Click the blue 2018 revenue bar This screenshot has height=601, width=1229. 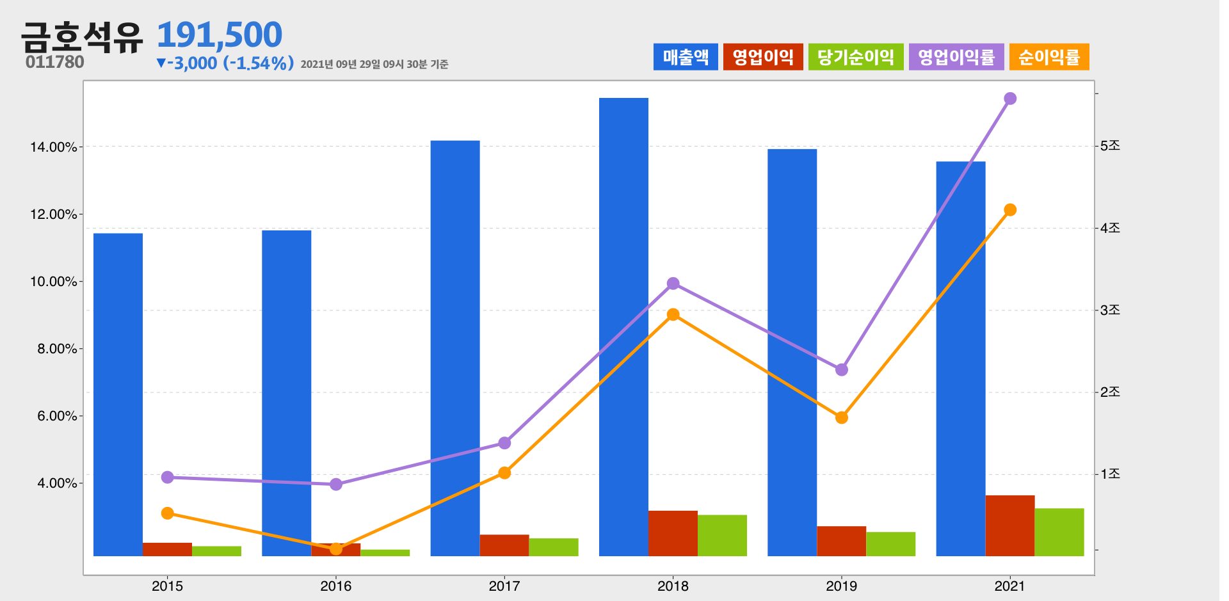click(623, 326)
